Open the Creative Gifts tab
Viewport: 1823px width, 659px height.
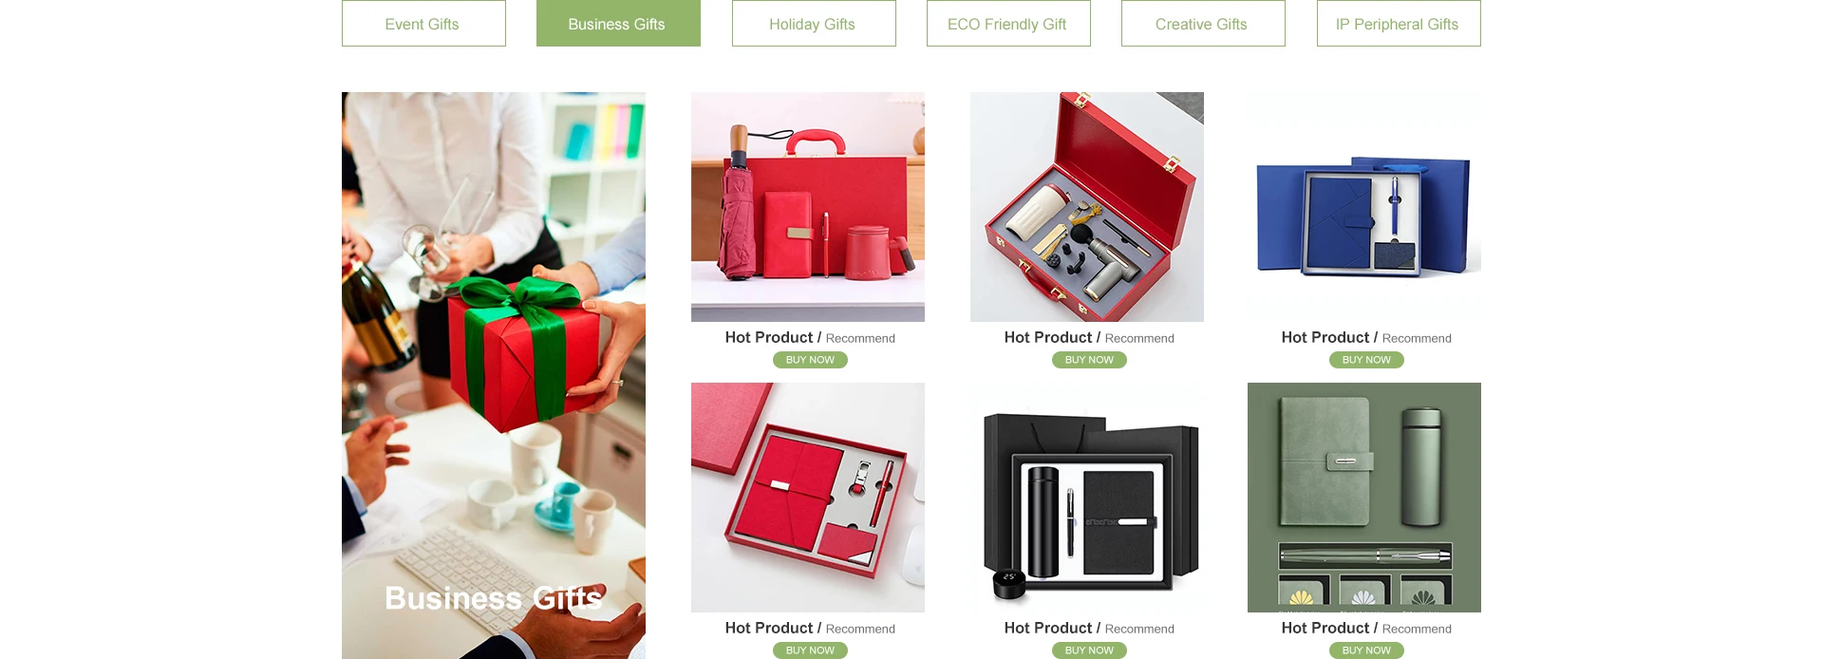click(x=1203, y=24)
